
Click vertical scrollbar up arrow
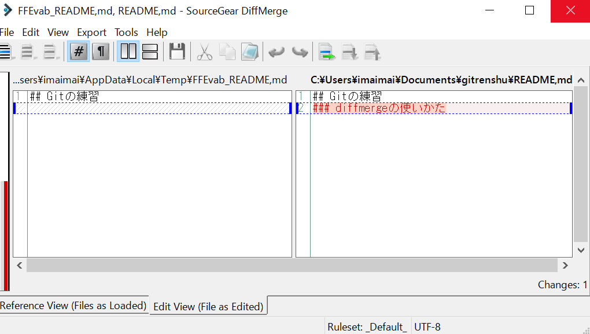pos(581,80)
